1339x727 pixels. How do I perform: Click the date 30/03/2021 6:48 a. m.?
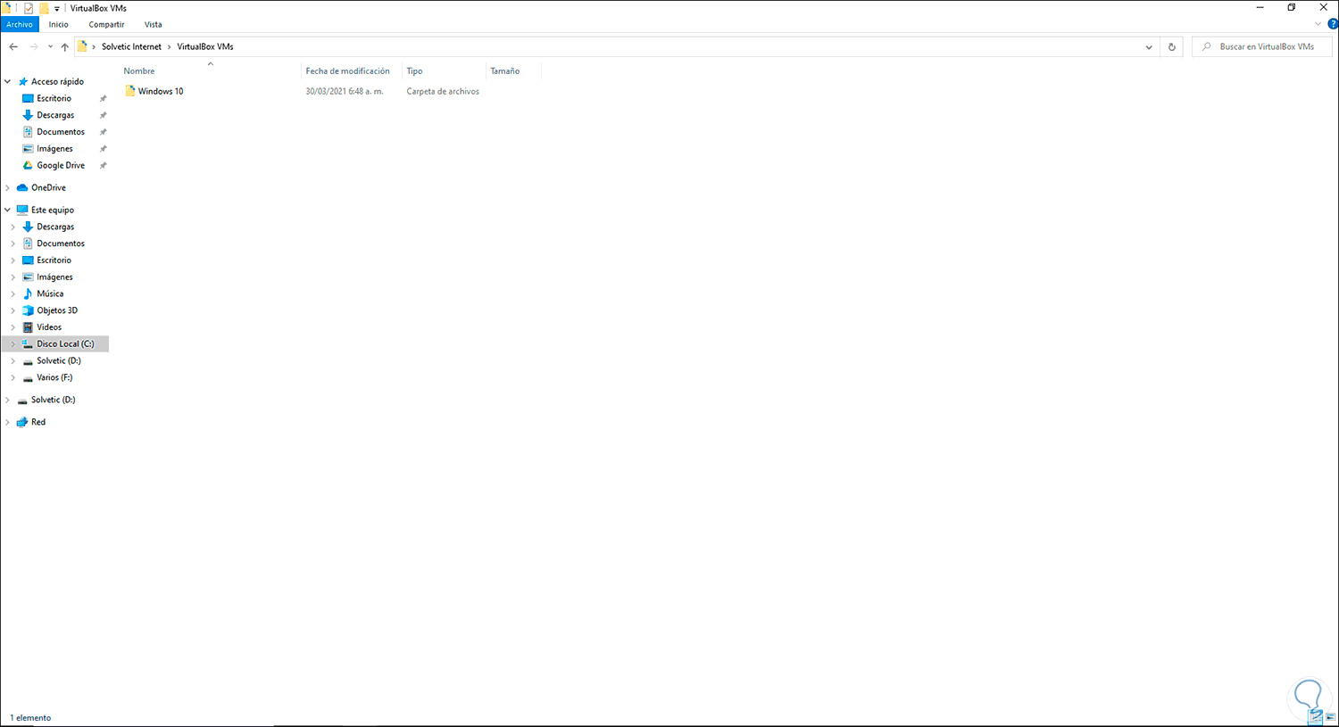[x=345, y=91]
